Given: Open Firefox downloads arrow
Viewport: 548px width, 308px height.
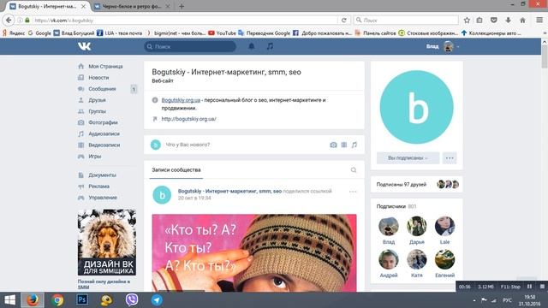Looking at the screenshot, I should (508, 21).
